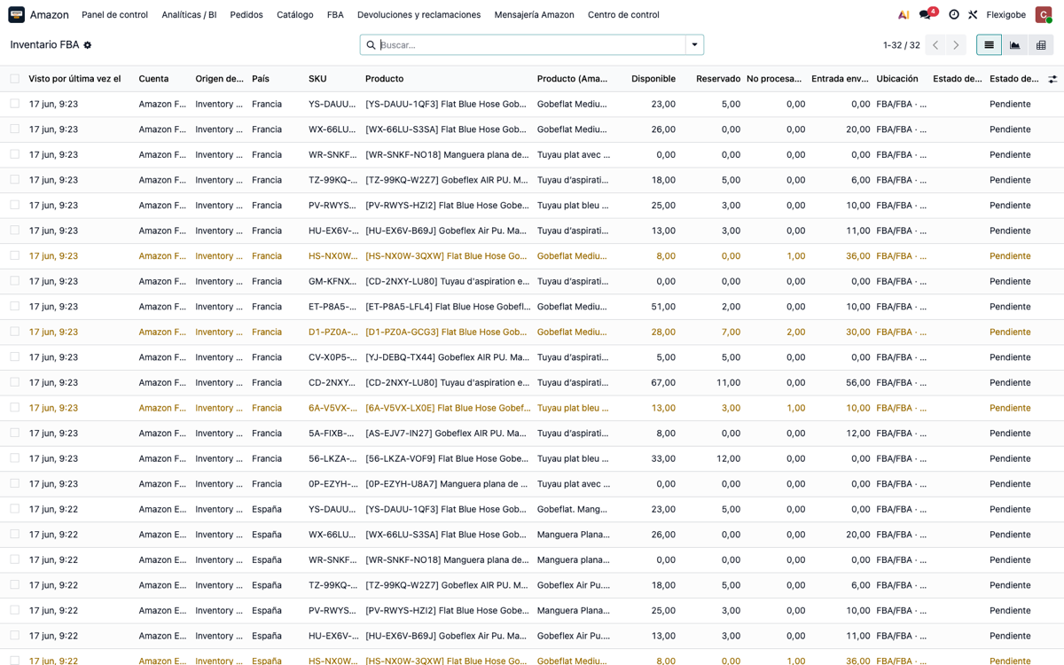
Task: Open the FBA menu
Action: pos(335,14)
